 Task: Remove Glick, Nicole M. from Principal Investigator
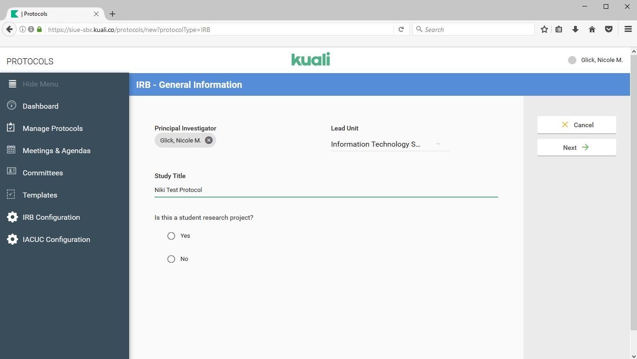(209, 140)
